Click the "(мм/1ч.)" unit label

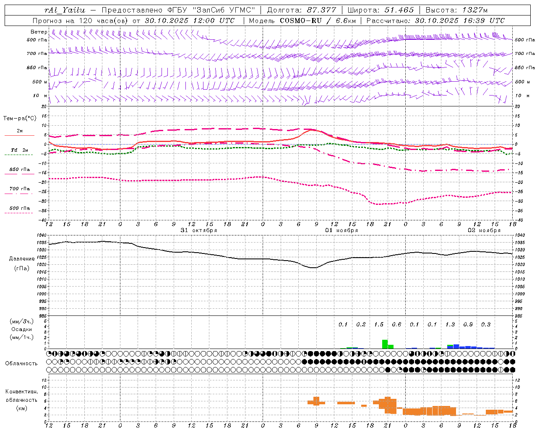[x=21, y=337]
